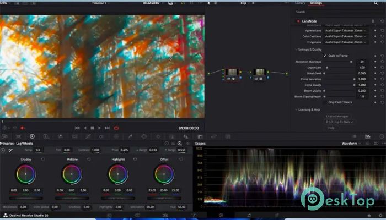The height and width of the screenshot is (220, 386).
Task: Select the Color Wheels palette icon
Action: pos(32,136)
